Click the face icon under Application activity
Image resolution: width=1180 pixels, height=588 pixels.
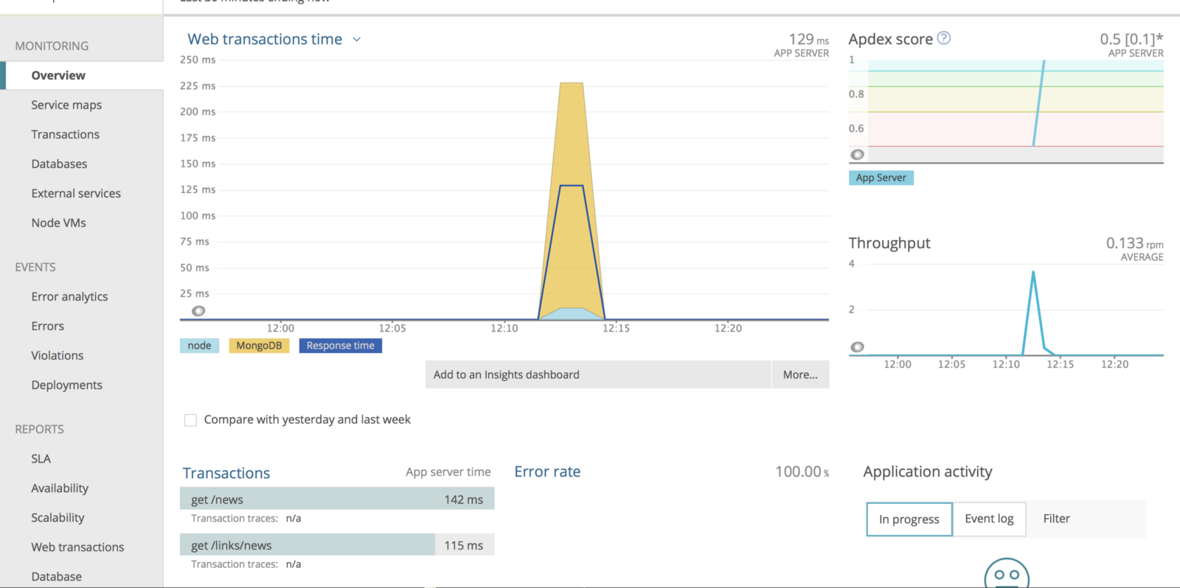click(1006, 575)
